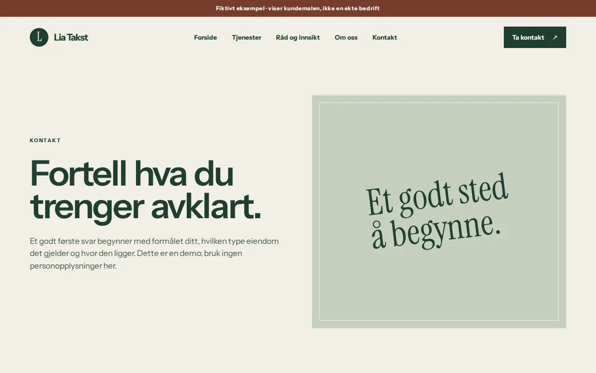This screenshot has width=596, height=373.
Task: Click the arrow icon in Ta kontakt button
Action: click(555, 37)
